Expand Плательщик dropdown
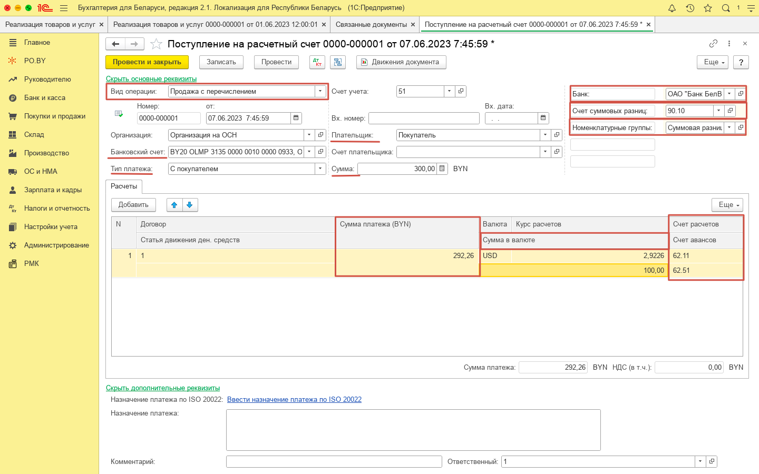 click(545, 135)
